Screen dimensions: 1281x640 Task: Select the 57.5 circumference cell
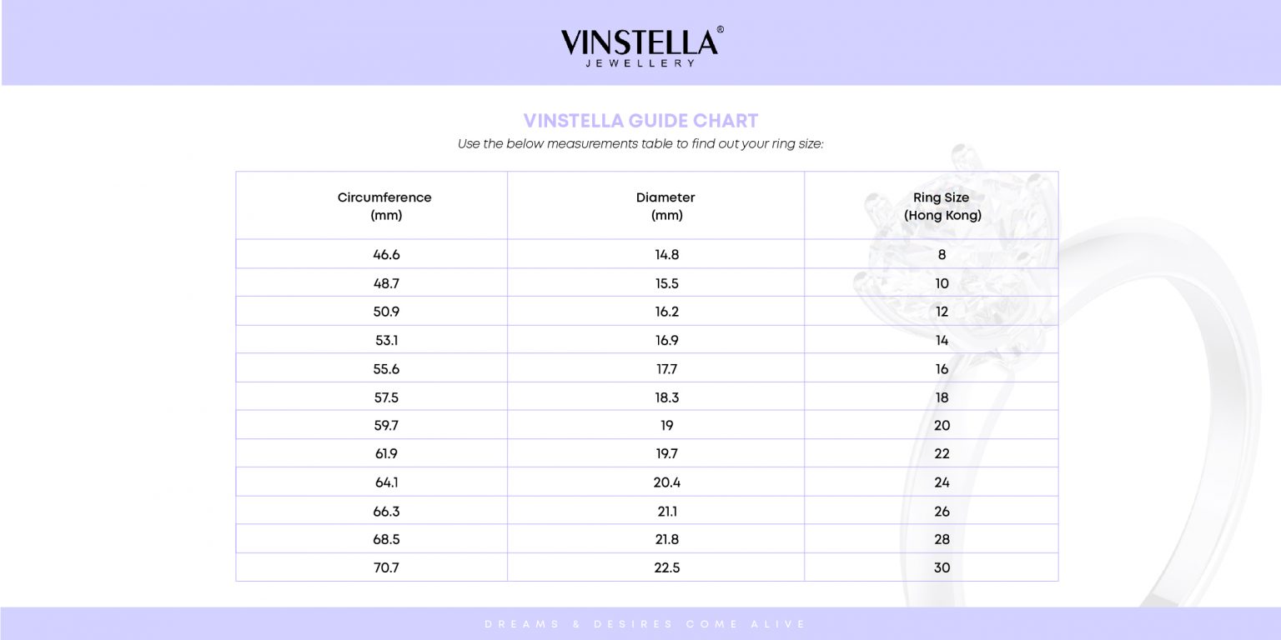(x=386, y=397)
